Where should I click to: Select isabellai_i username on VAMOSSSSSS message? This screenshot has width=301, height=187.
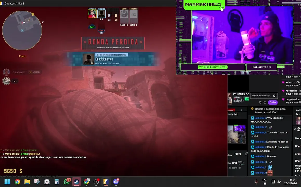(260, 118)
